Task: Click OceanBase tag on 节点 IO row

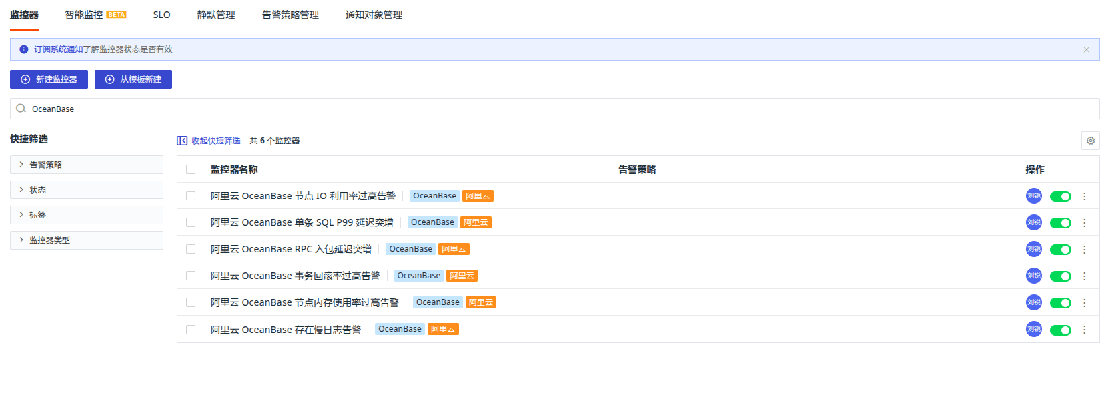Action: tap(434, 196)
